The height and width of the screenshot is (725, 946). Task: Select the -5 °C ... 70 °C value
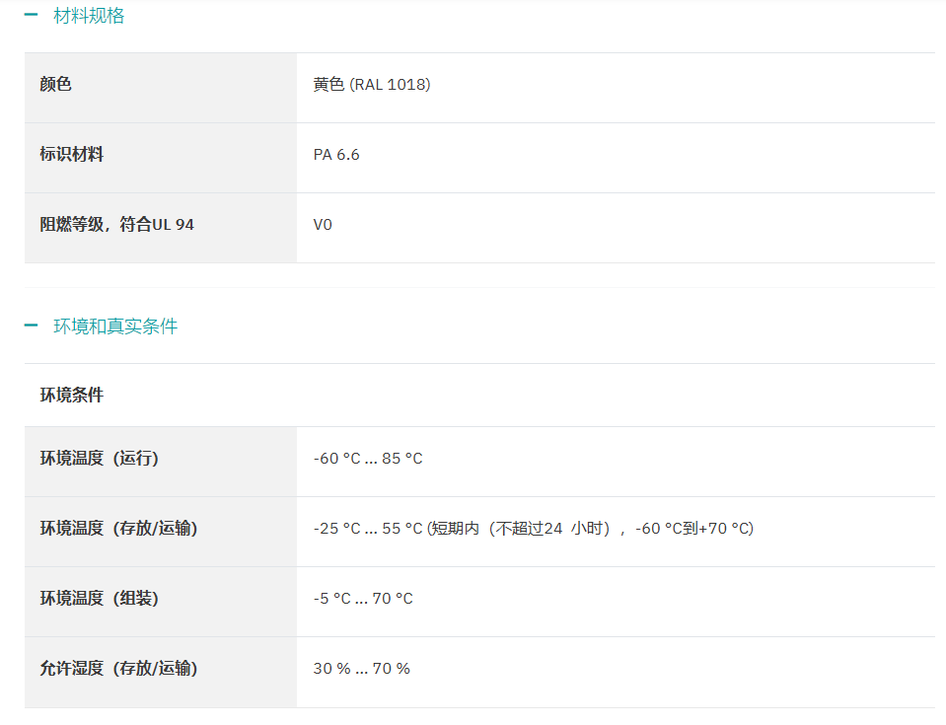point(363,599)
